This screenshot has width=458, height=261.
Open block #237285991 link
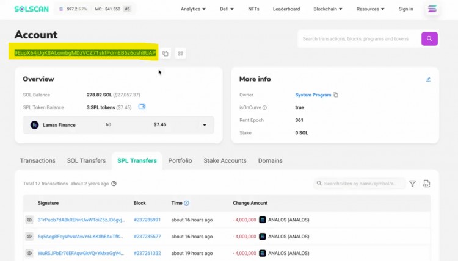(147, 220)
